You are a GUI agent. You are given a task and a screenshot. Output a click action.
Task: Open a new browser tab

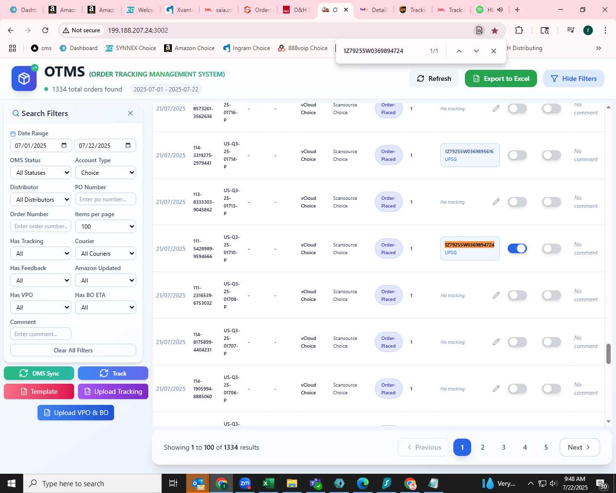pos(517,10)
